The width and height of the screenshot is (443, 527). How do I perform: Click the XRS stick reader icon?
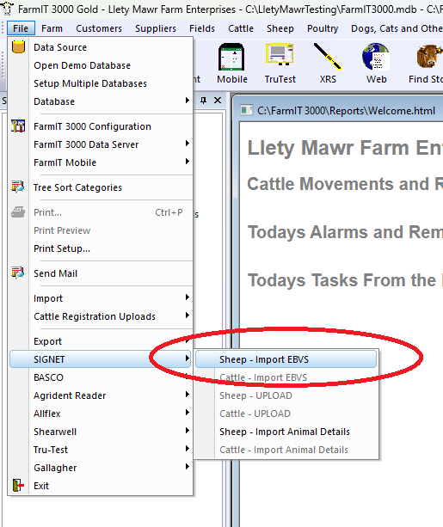[x=327, y=57]
